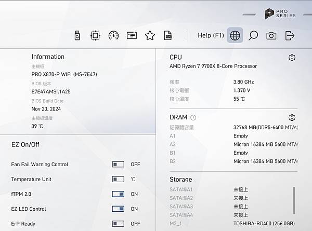The width and height of the screenshot is (312, 231).
Task: Select the 32768 MB DDR5-6400 capacity value
Action: [265, 127]
